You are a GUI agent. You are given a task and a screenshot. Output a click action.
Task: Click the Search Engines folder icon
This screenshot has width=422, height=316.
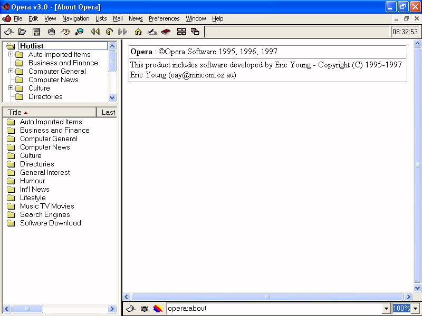(x=11, y=214)
